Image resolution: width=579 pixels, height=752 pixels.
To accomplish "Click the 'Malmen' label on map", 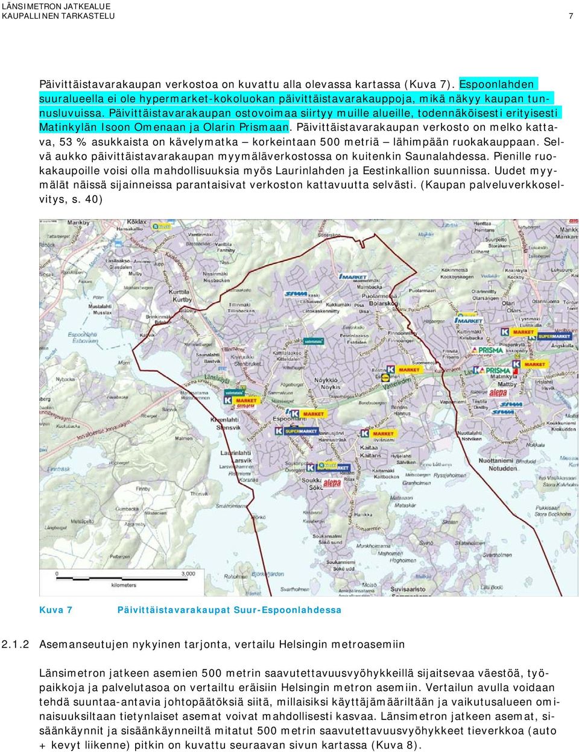I will pyautogui.click(x=183, y=439).
